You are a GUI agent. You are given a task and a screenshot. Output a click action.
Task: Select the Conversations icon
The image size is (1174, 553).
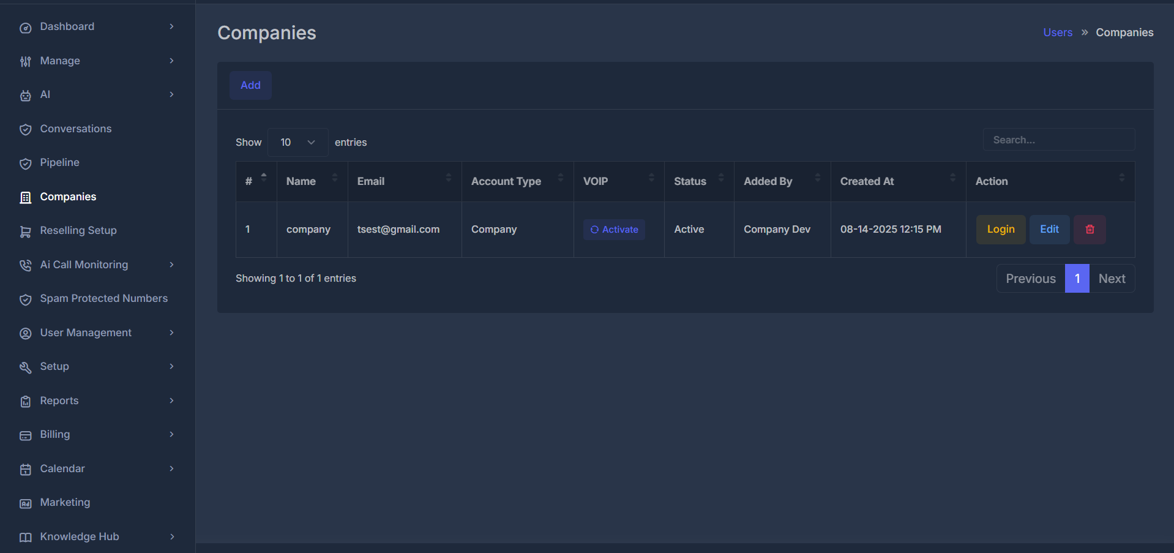[25, 129]
